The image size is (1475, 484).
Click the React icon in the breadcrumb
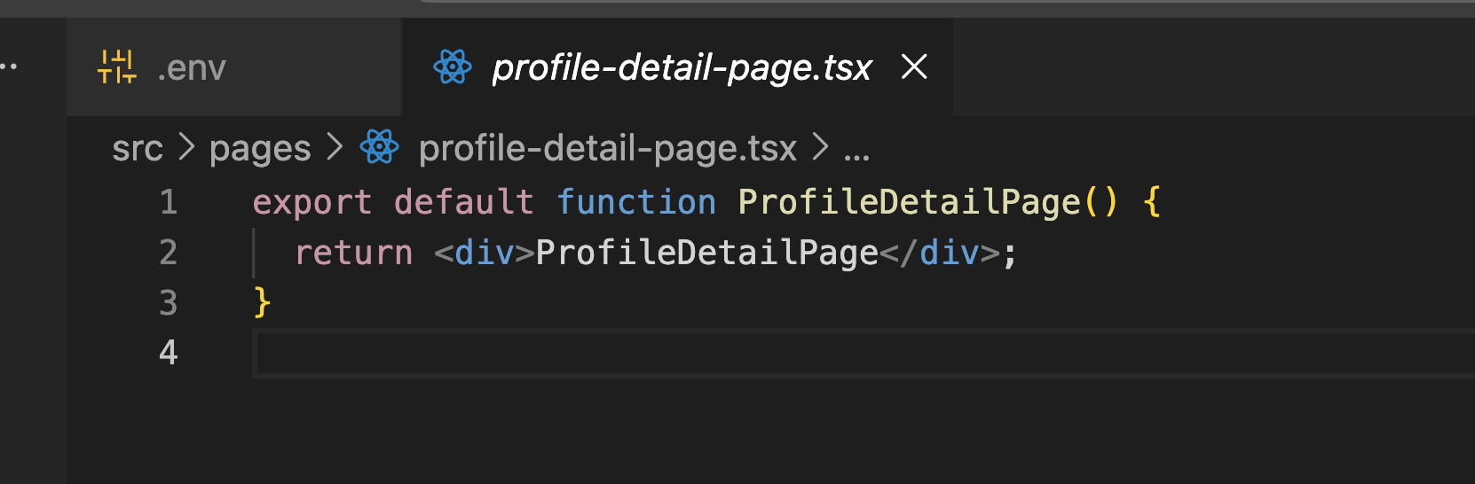(380, 148)
